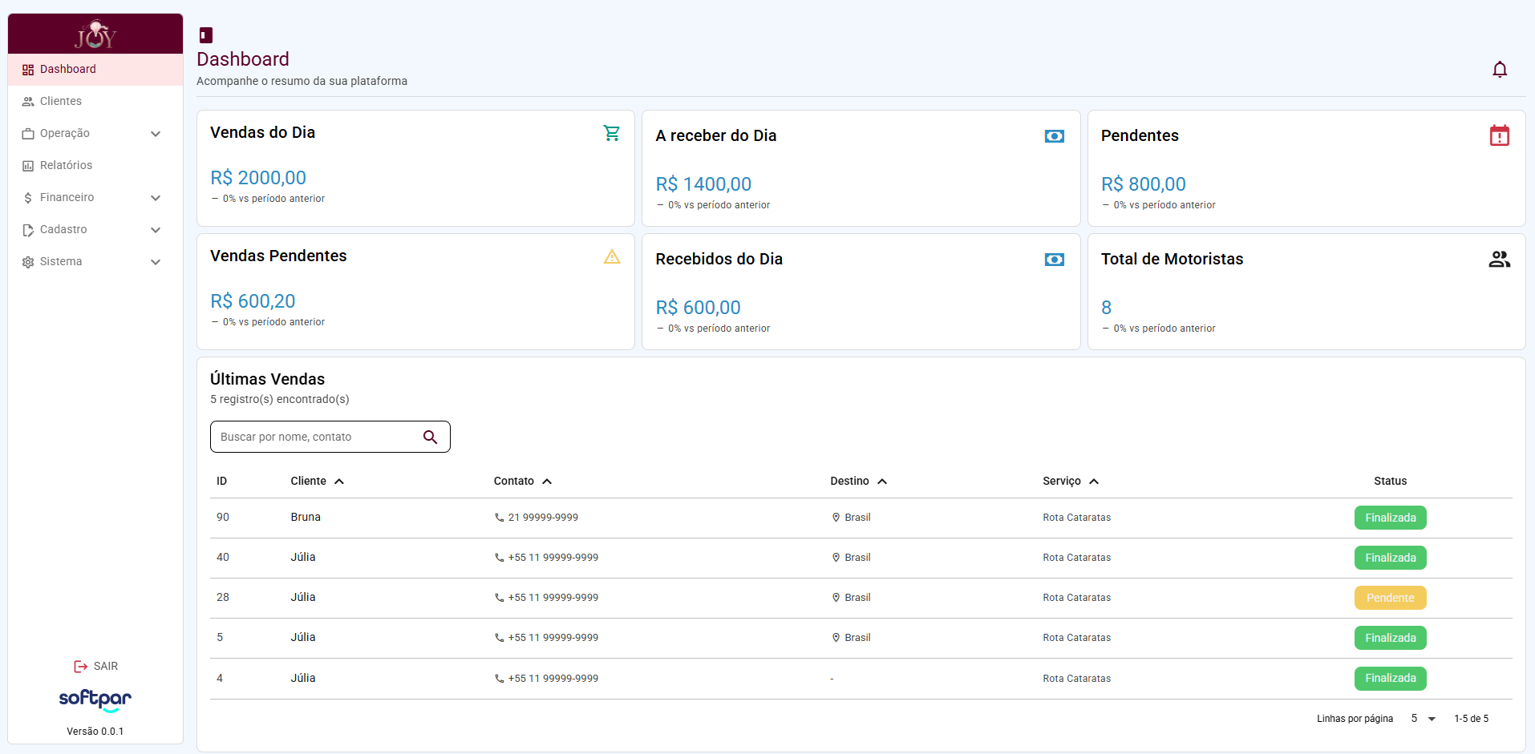
Task: Sort table by Destino column arrow
Action: pyautogui.click(x=882, y=482)
